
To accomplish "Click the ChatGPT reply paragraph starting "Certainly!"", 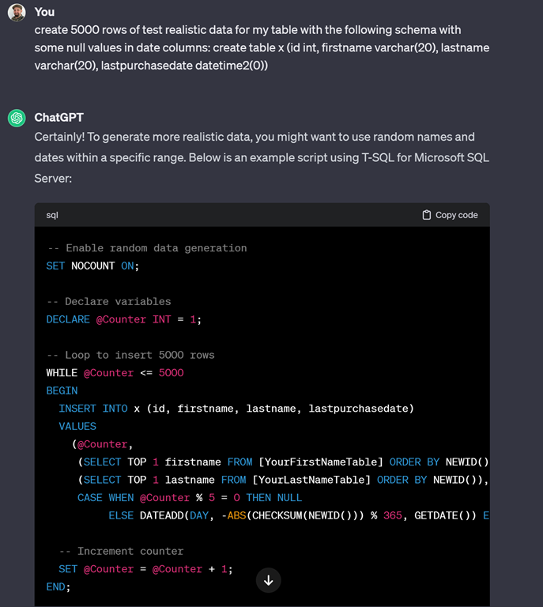I will (261, 157).
